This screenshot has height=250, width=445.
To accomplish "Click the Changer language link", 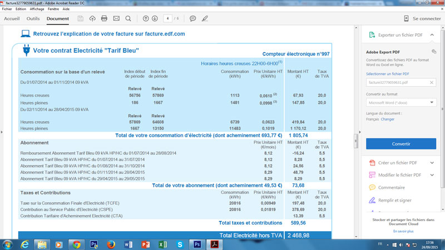I will point(387,119).
